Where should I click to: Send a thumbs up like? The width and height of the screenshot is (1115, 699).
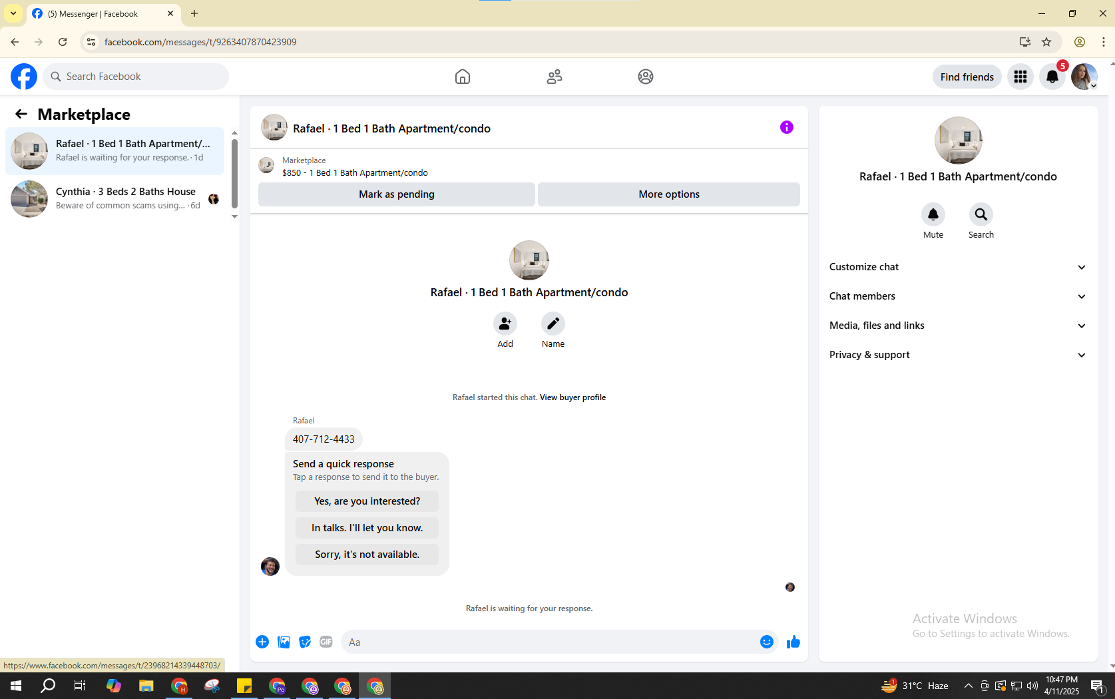[x=793, y=642]
